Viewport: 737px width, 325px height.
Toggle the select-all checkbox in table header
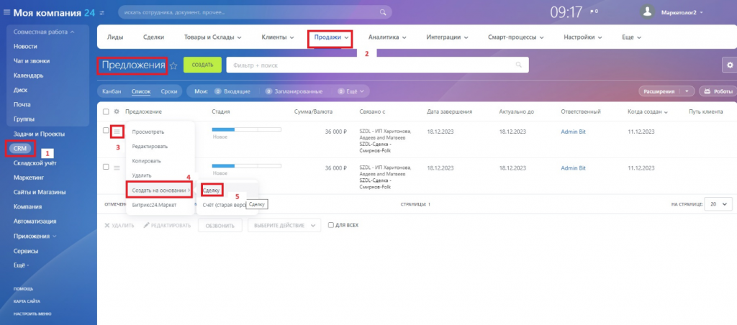(x=106, y=112)
